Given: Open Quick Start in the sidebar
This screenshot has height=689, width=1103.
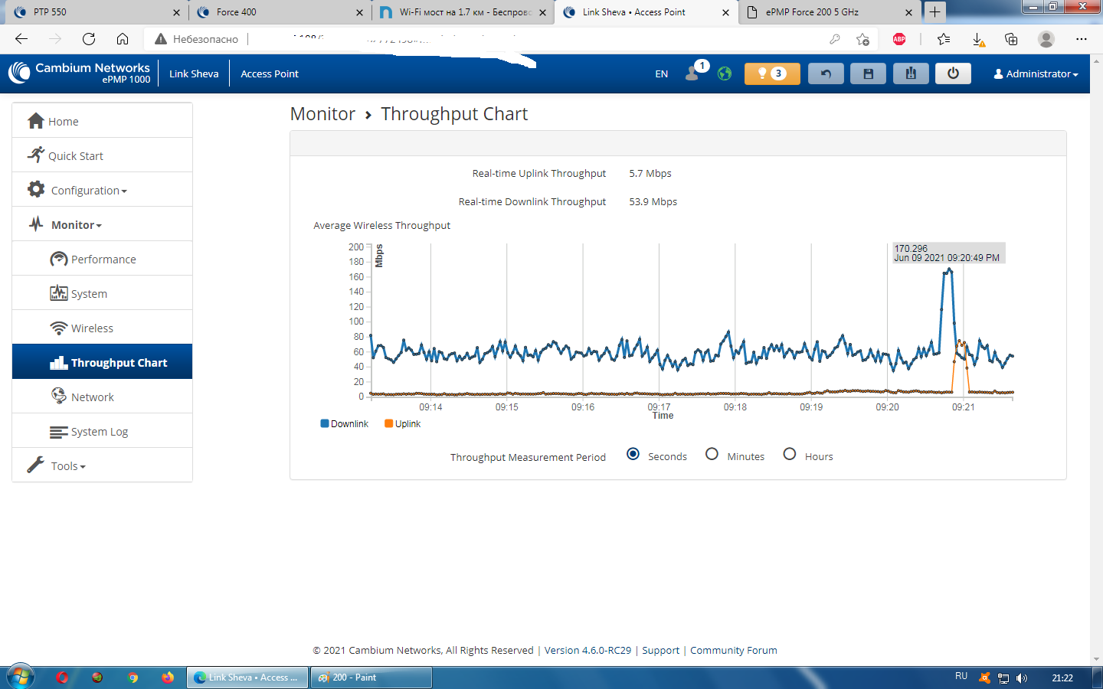Looking at the screenshot, I should coord(102,155).
